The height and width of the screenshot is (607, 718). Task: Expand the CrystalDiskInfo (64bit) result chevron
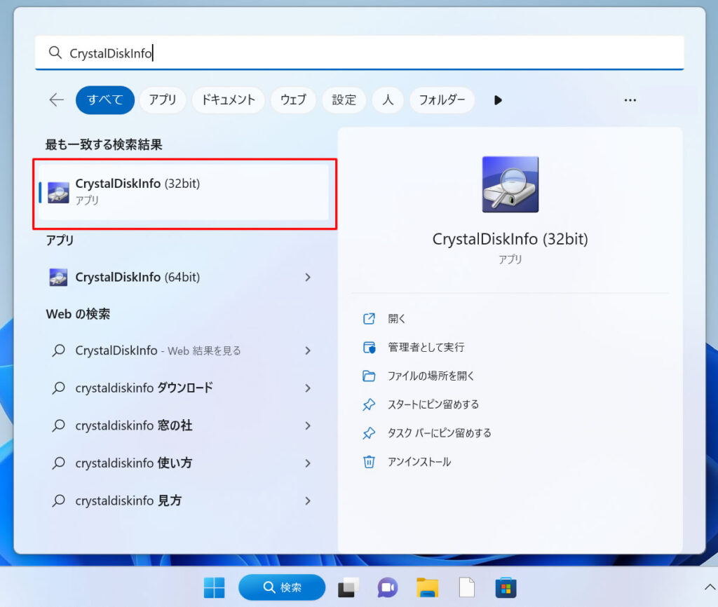coord(308,277)
